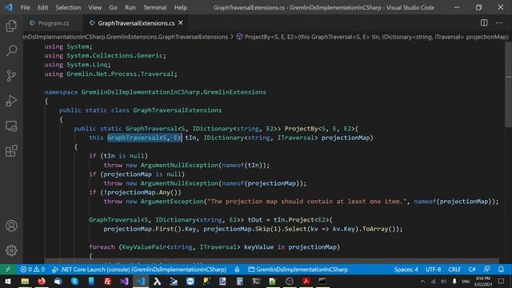
Task: Click the namespace declaration line
Action: [155, 92]
